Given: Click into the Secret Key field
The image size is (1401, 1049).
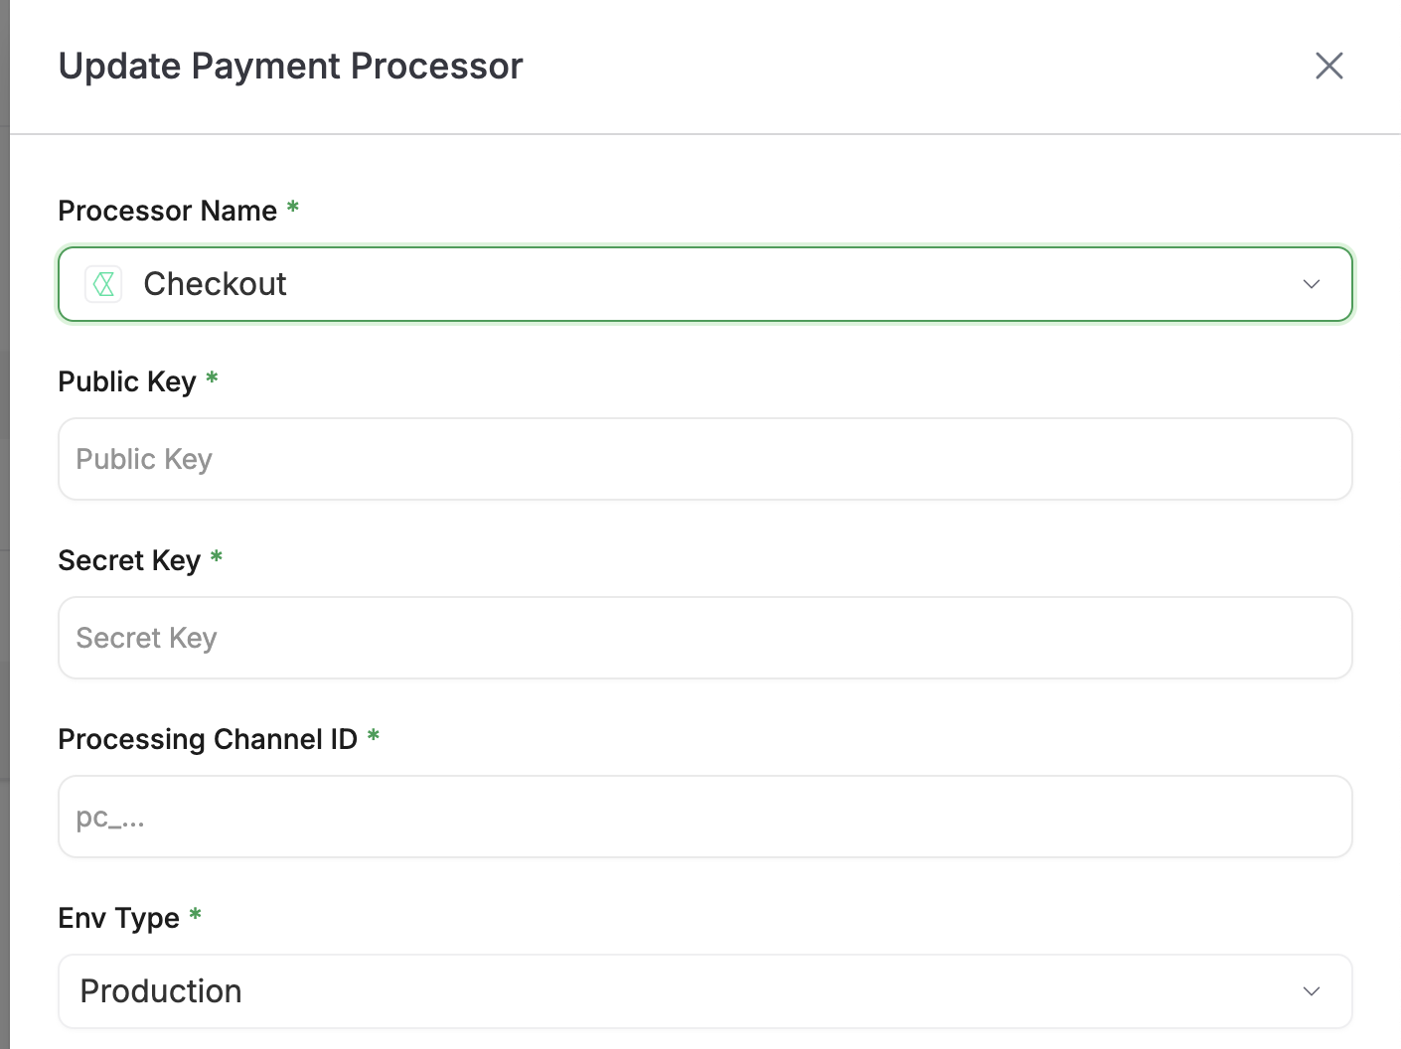Looking at the screenshot, I should (x=704, y=638).
